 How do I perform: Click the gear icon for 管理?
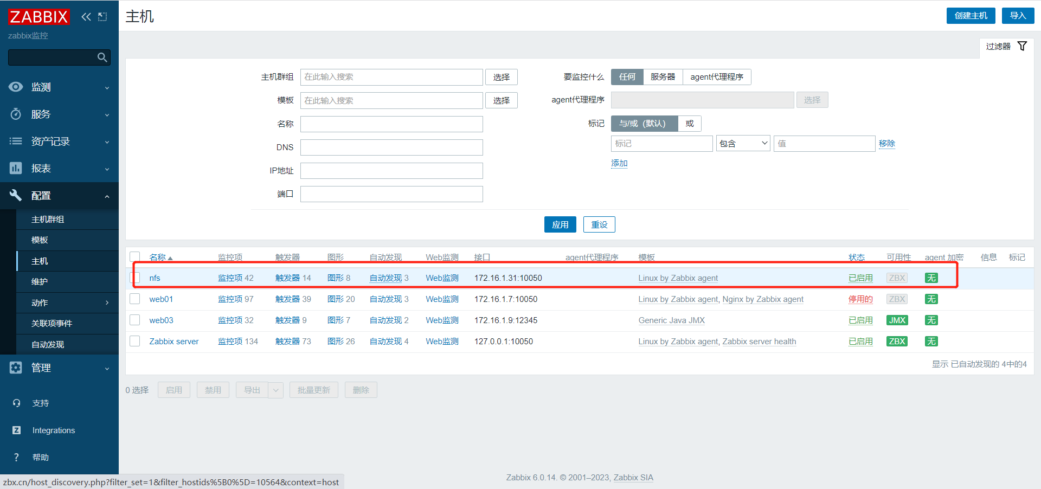coord(16,368)
